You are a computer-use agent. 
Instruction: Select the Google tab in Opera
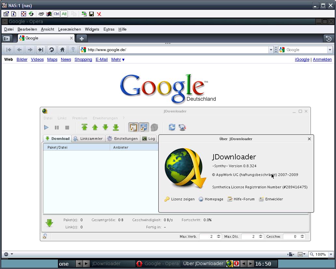click(x=46, y=38)
